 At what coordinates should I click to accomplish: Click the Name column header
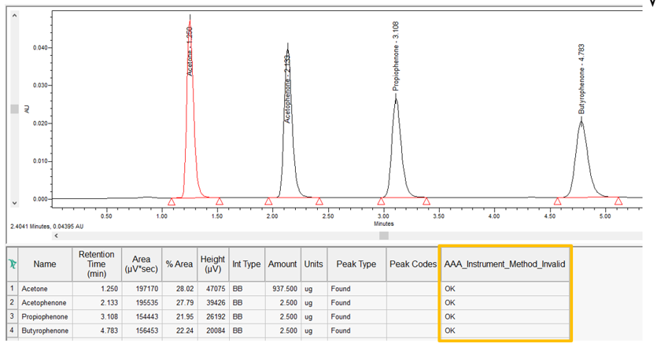(x=45, y=264)
